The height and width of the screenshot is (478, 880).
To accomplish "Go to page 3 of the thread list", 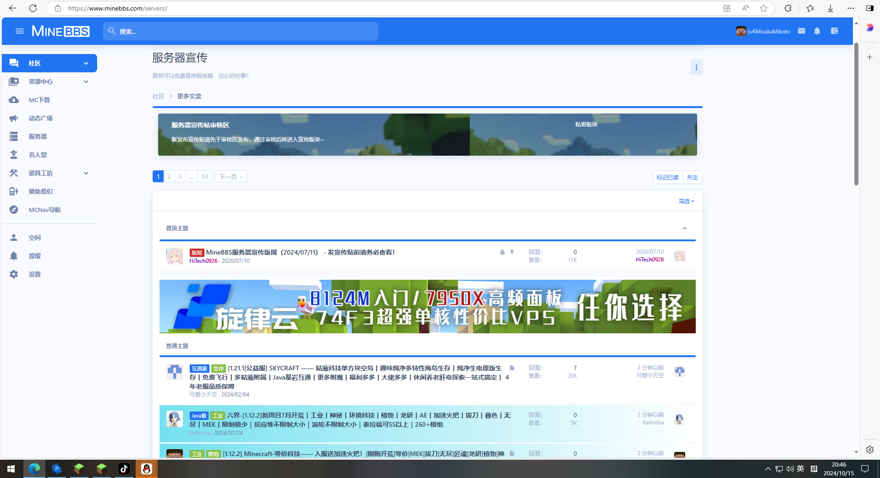I will click(180, 176).
